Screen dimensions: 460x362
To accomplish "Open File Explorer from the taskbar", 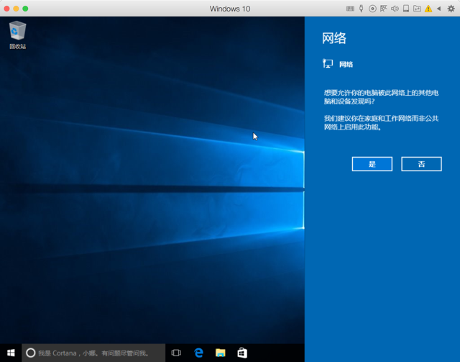I will [x=221, y=353].
